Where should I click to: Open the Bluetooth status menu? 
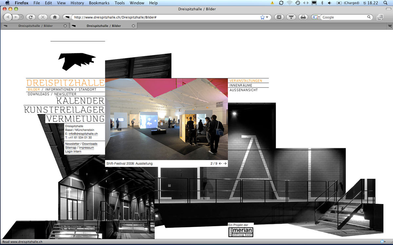[322, 3]
